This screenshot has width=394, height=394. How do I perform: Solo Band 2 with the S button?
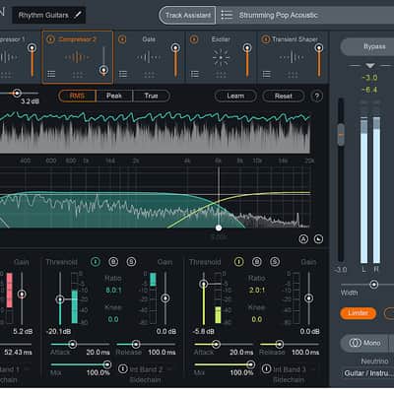[x=131, y=262]
